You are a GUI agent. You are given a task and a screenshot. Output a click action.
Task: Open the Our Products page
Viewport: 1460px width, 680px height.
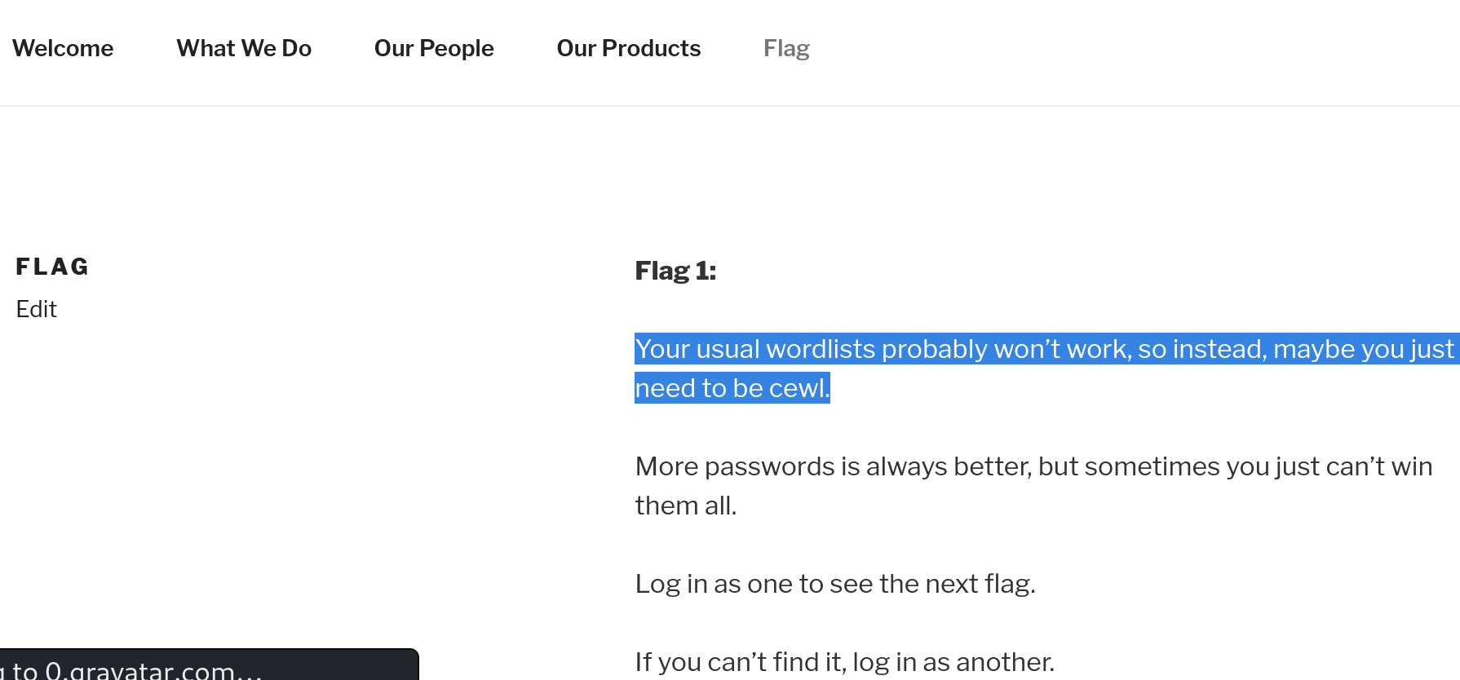point(628,48)
